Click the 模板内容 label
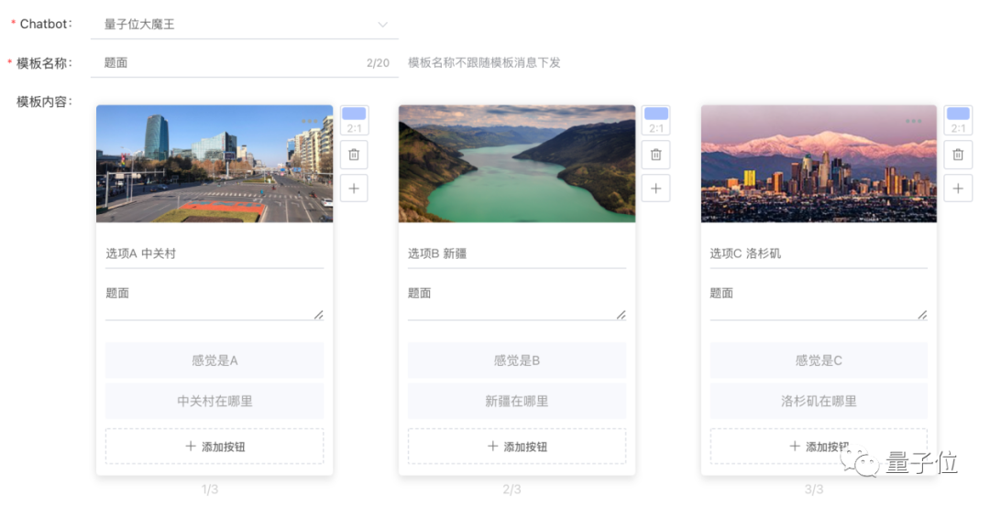 (45, 102)
